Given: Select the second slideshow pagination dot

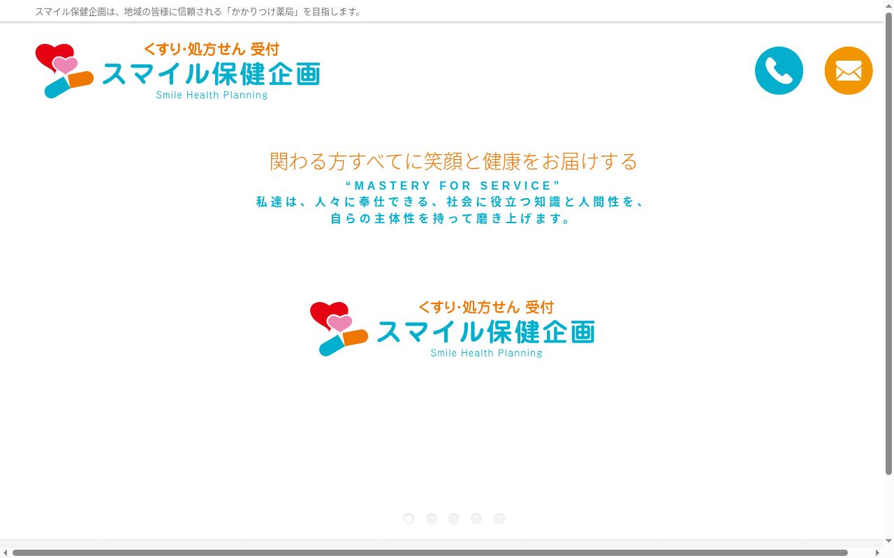Looking at the screenshot, I should click(432, 518).
